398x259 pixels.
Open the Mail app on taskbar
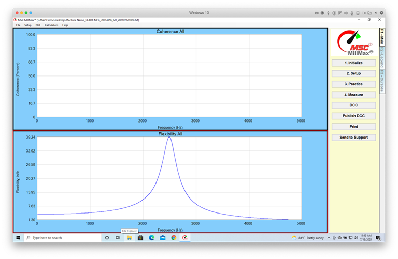163,238
